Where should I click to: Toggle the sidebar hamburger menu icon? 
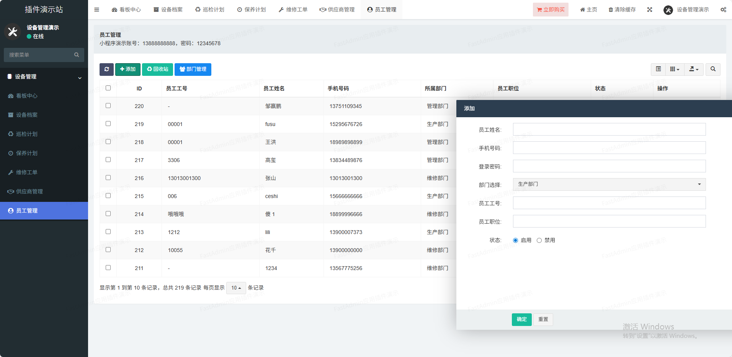(97, 10)
